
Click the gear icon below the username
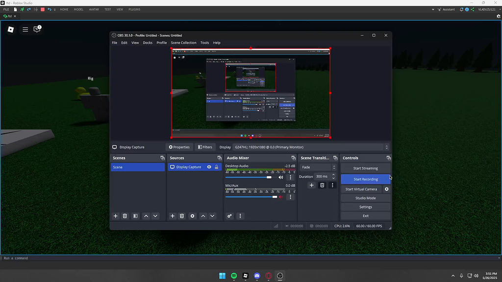tap(499, 16)
